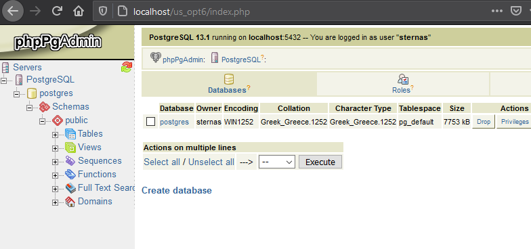531x249 pixels.
Task: Expand the Sequences tree node
Action: 56,162
